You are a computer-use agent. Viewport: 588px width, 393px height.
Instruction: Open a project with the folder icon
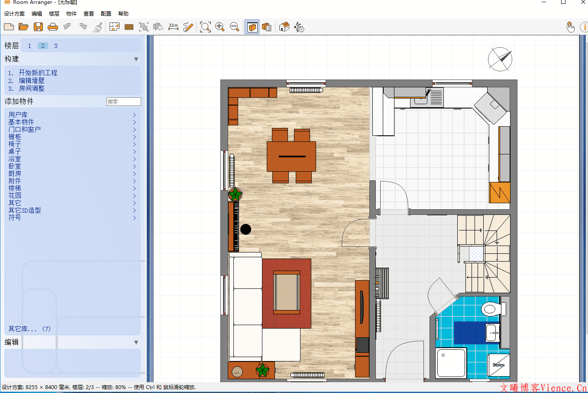[23, 27]
